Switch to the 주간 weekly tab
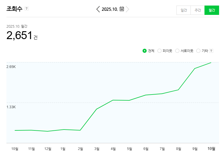The width and height of the screenshot is (222, 152). click(x=197, y=10)
